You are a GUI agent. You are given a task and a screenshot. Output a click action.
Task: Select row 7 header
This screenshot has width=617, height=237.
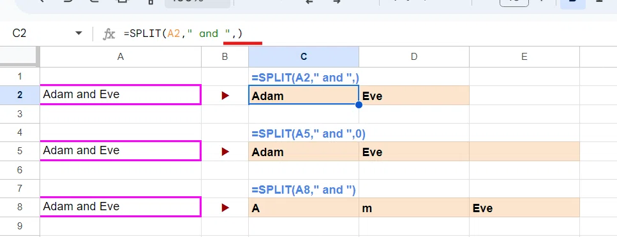[x=20, y=189]
